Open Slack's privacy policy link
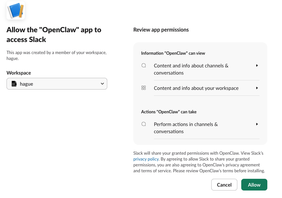This screenshot has width=282, height=198. coord(146,159)
